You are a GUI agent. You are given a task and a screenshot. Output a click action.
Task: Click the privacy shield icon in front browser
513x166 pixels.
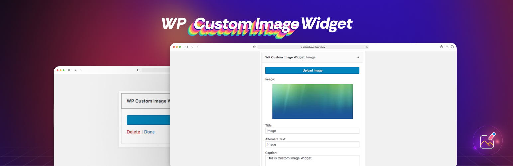254,47
